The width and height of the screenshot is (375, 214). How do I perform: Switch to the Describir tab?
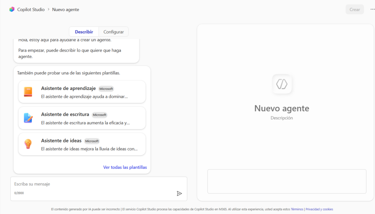point(84,32)
